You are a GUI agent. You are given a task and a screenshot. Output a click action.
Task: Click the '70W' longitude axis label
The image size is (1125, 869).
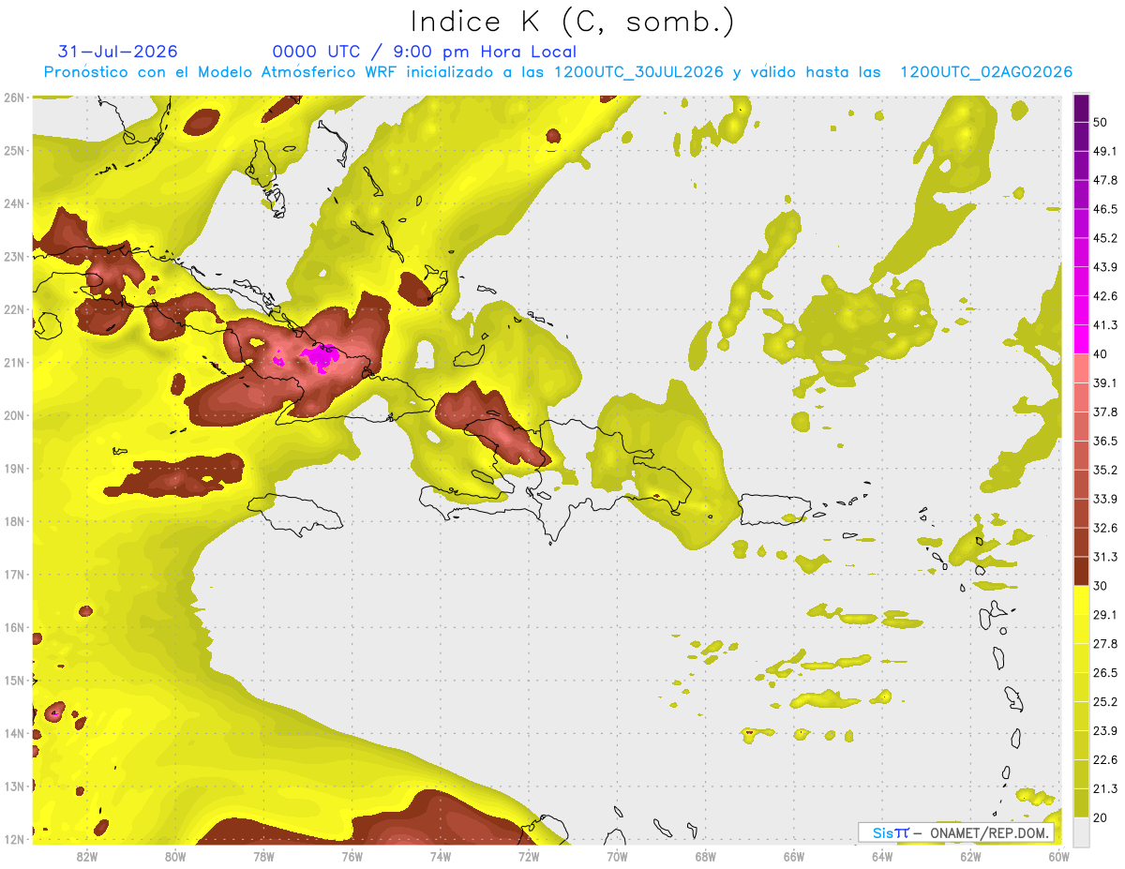(617, 856)
